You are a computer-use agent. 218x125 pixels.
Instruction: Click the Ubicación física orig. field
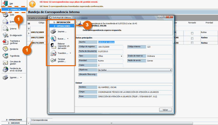[135, 75]
